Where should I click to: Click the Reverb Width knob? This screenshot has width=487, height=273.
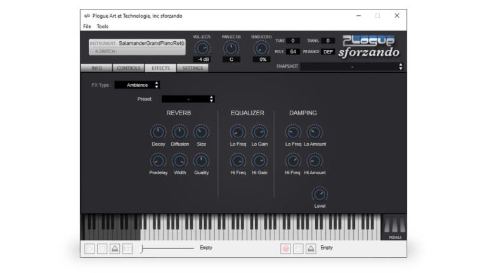click(x=179, y=161)
